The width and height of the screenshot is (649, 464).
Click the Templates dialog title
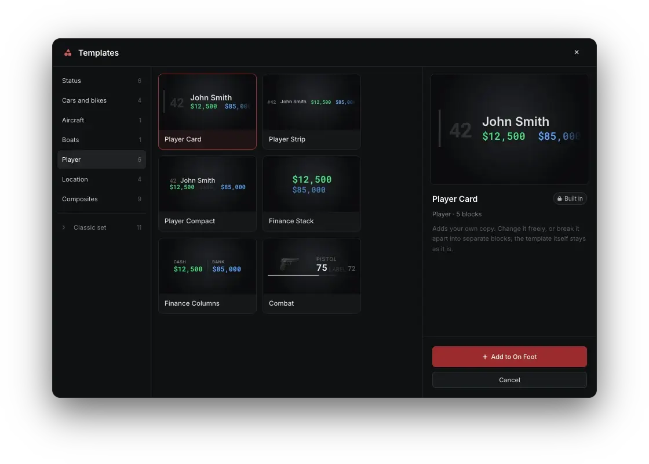[99, 53]
